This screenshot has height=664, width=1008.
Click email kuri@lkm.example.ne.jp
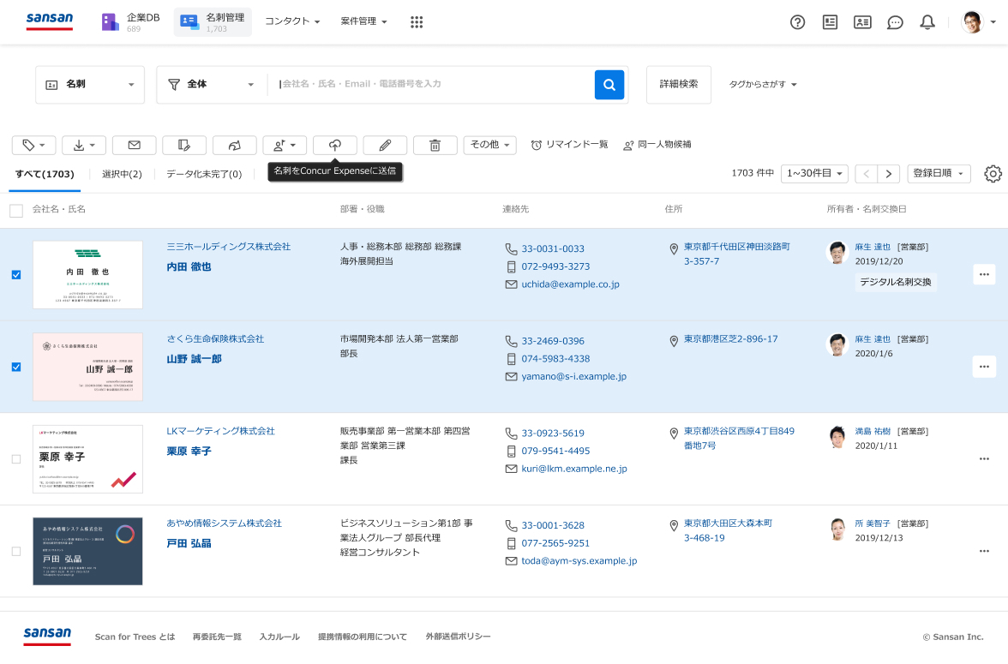point(574,469)
